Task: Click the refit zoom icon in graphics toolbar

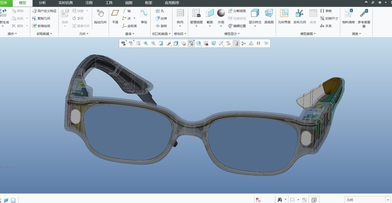Action: [x=138, y=43]
